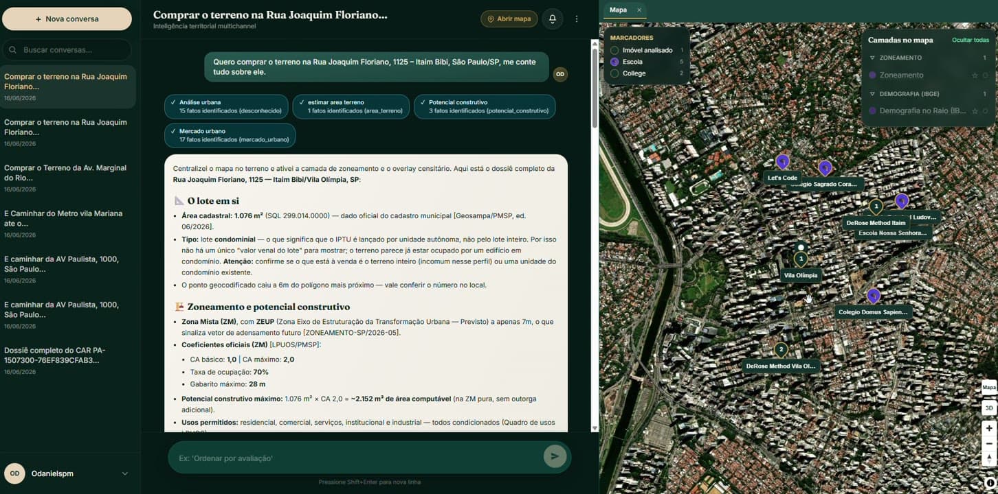Open the second Rua Joaquim Floriano conversation
Screen dimensions: 998x494
[x=68, y=132]
